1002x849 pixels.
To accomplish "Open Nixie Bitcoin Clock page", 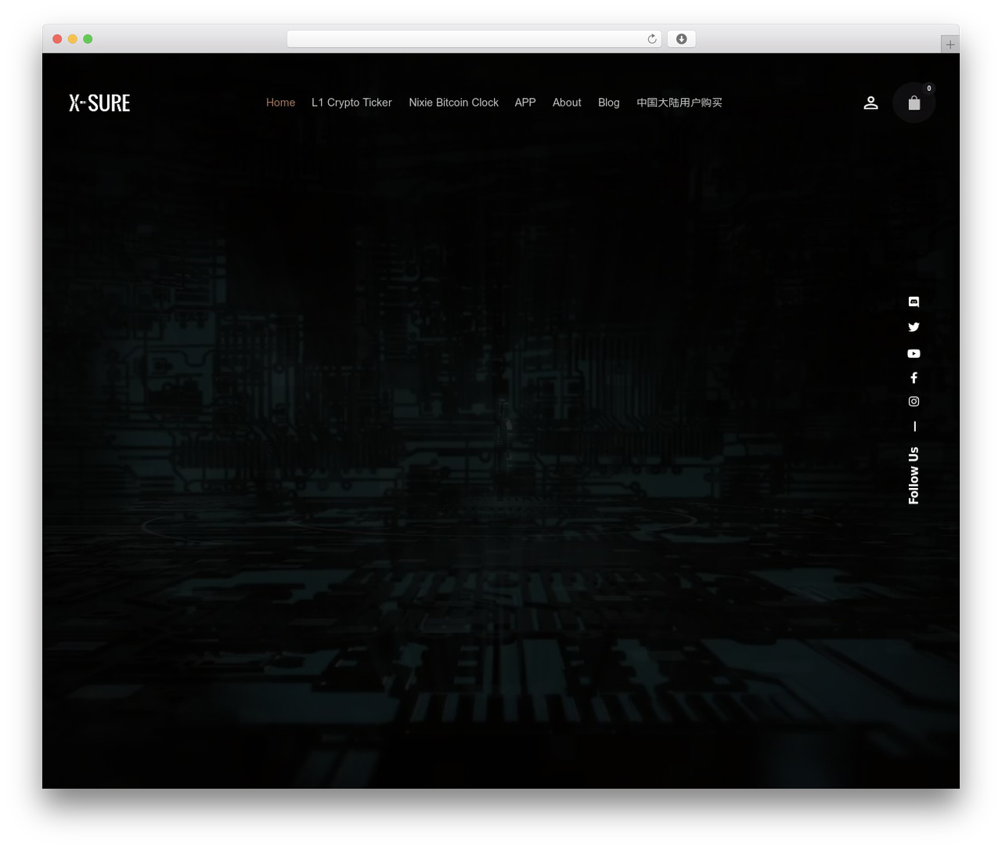I will pos(453,103).
